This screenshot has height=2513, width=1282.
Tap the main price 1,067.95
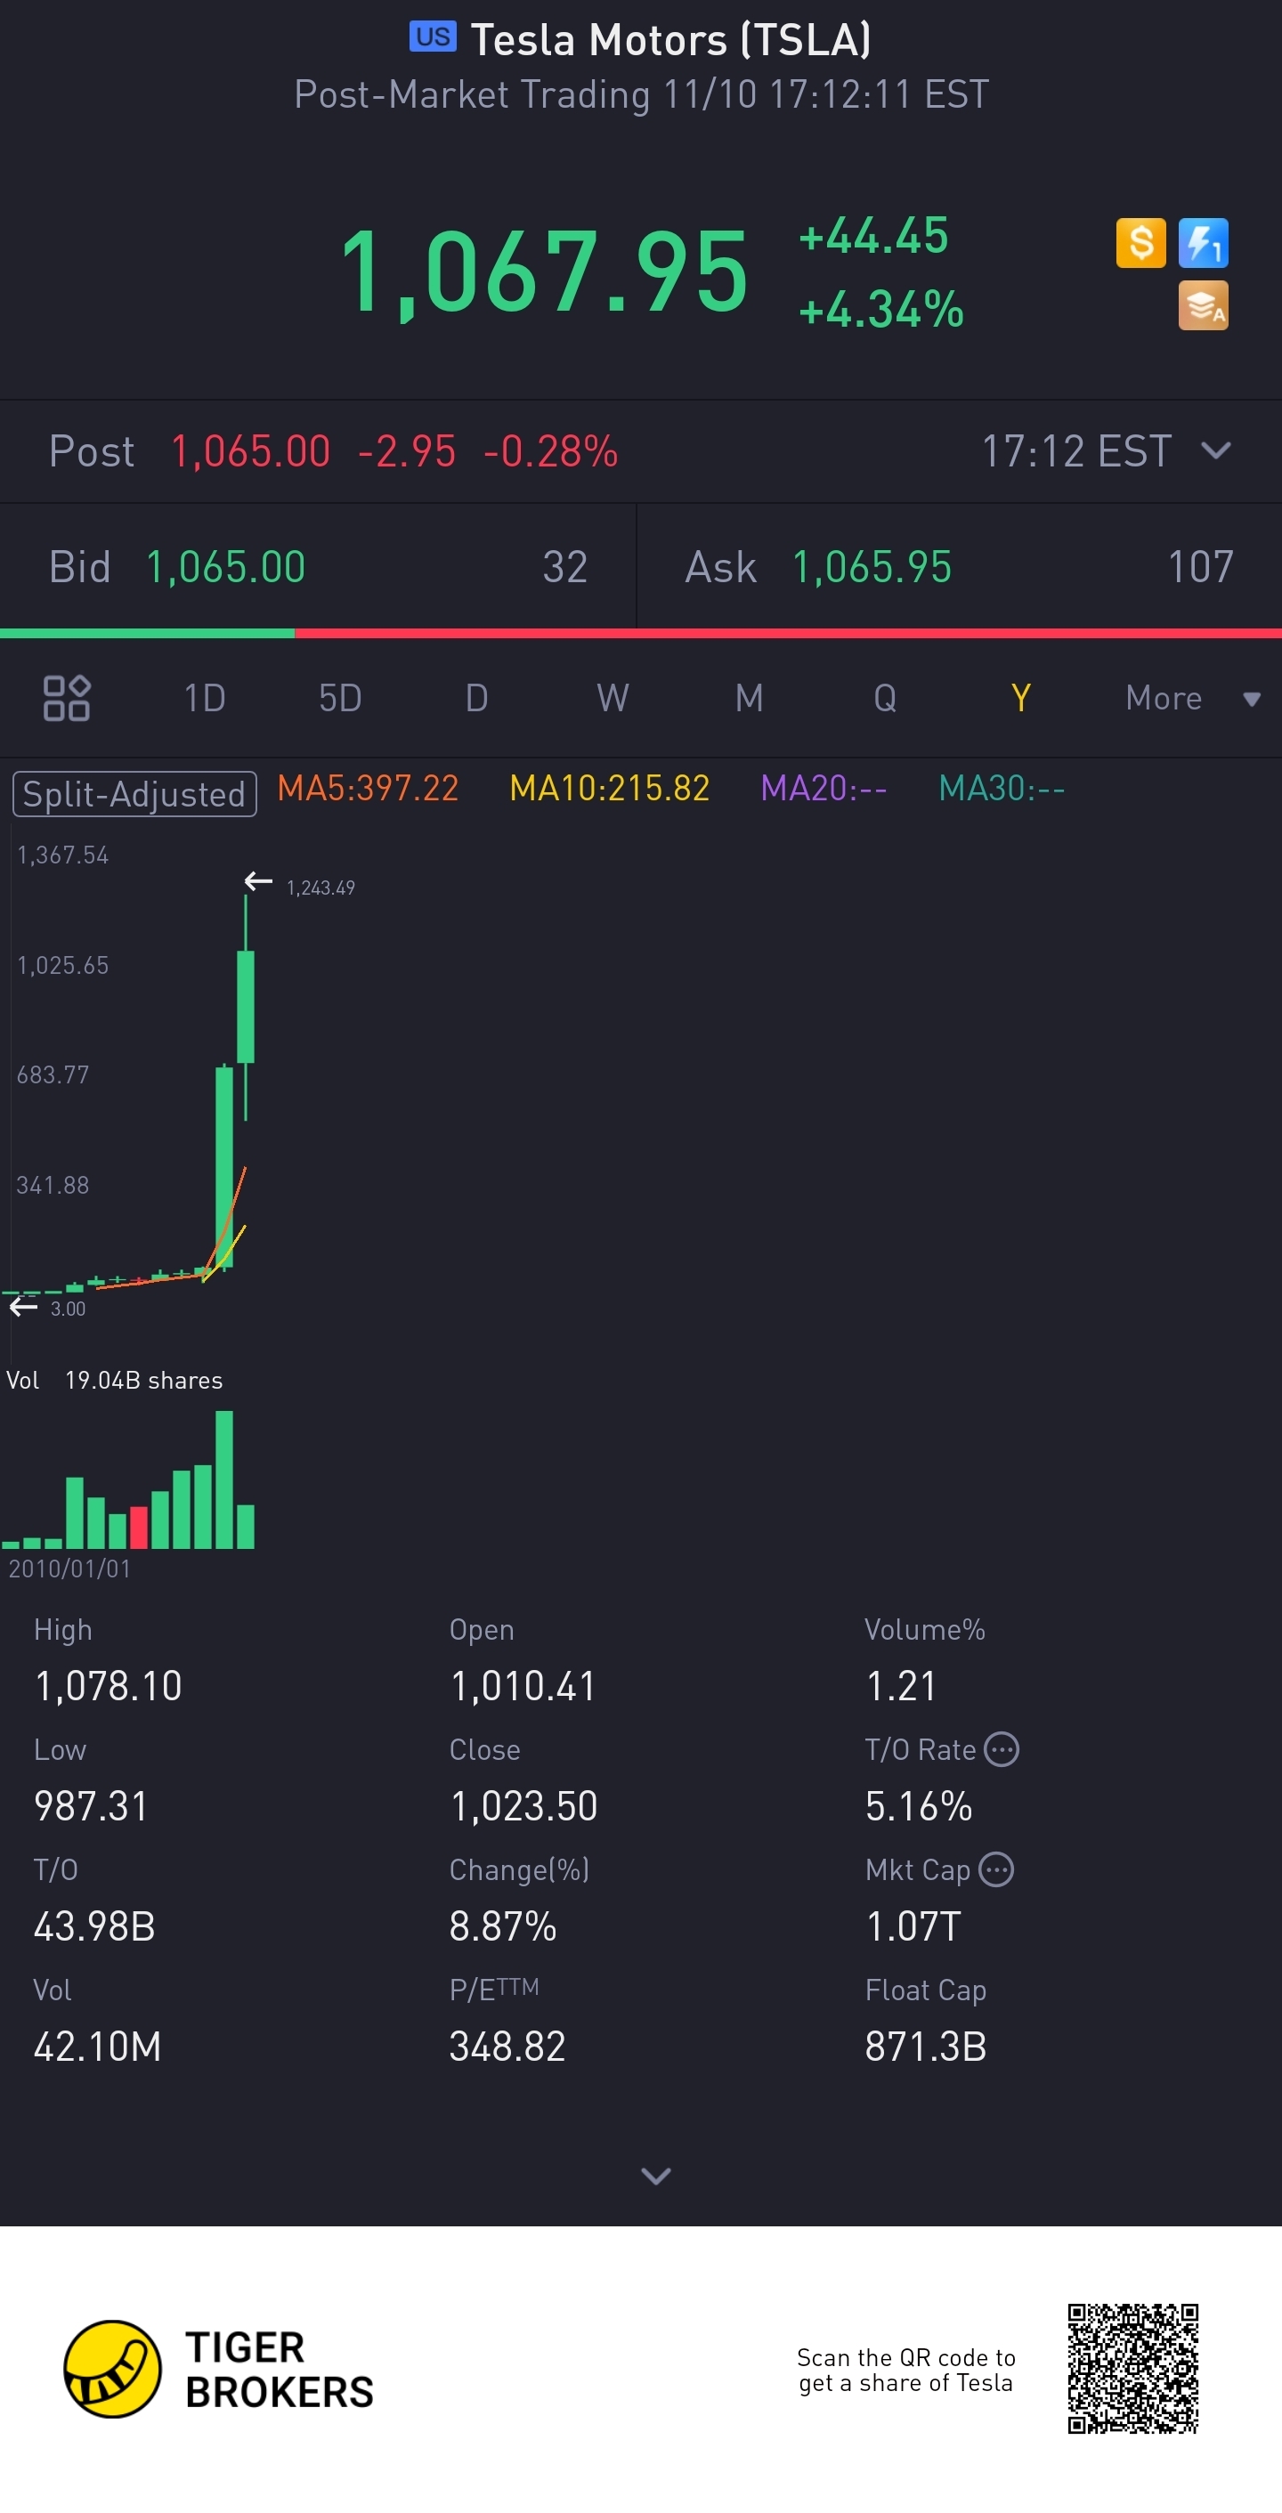pyautogui.click(x=545, y=272)
